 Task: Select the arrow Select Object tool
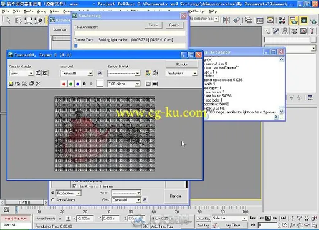pyautogui.click(x=8, y=21)
